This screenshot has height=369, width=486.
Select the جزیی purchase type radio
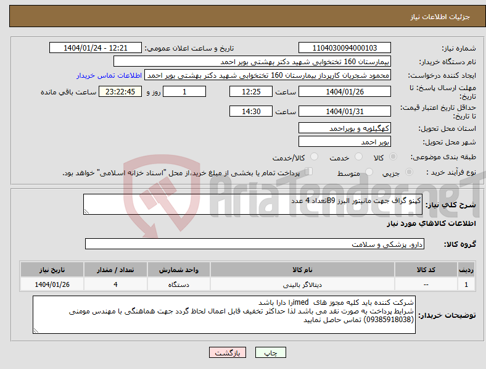point(409,172)
